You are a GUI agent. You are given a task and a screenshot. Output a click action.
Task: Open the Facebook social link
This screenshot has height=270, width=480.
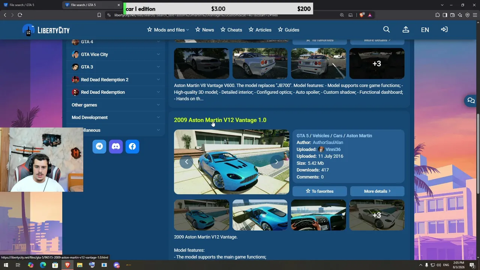(x=132, y=147)
